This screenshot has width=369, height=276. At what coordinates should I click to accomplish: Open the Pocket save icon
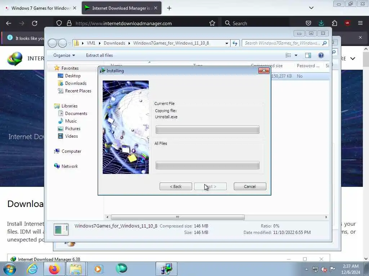pyautogui.click(x=308, y=23)
